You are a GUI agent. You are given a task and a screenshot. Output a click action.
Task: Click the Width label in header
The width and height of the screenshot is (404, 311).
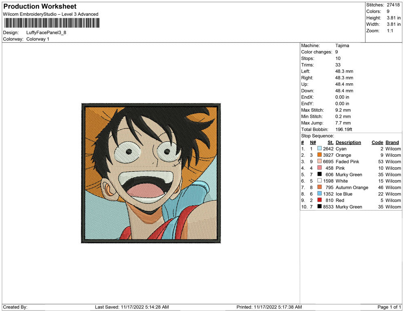coord(373,24)
